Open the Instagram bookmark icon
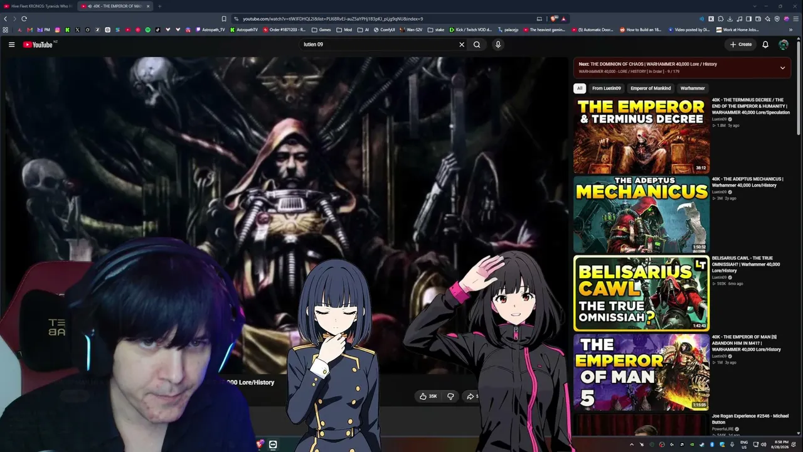 pos(57,30)
